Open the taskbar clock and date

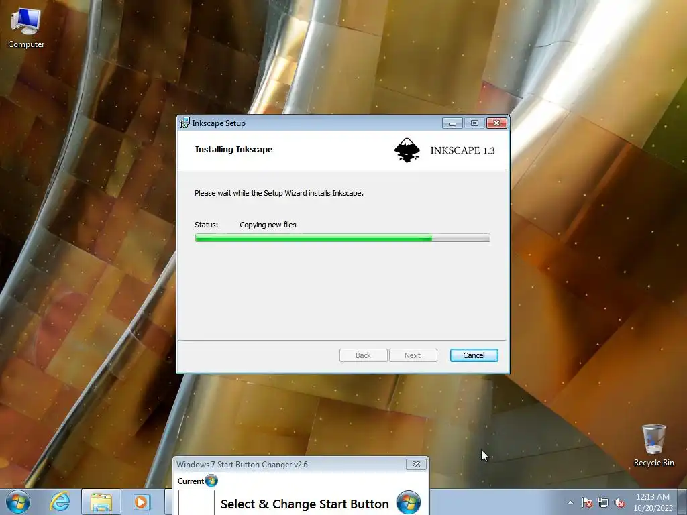pyautogui.click(x=652, y=502)
